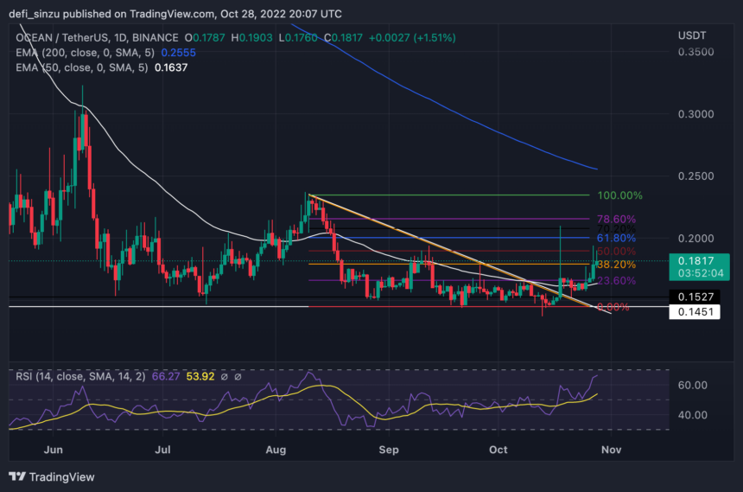The width and height of the screenshot is (743, 492).
Task: Select the 0.1451 horizontal line price label
Action: (694, 311)
